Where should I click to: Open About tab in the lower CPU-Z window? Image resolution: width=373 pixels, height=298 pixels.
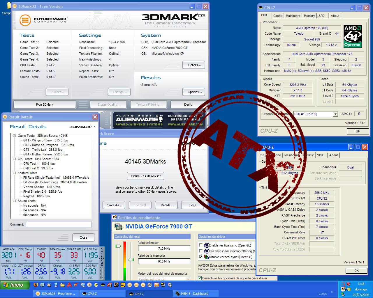(x=333, y=155)
